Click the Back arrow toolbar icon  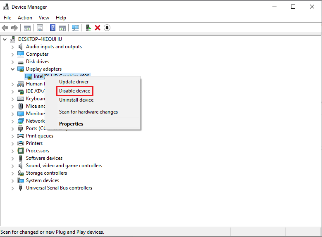[x=5, y=28]
